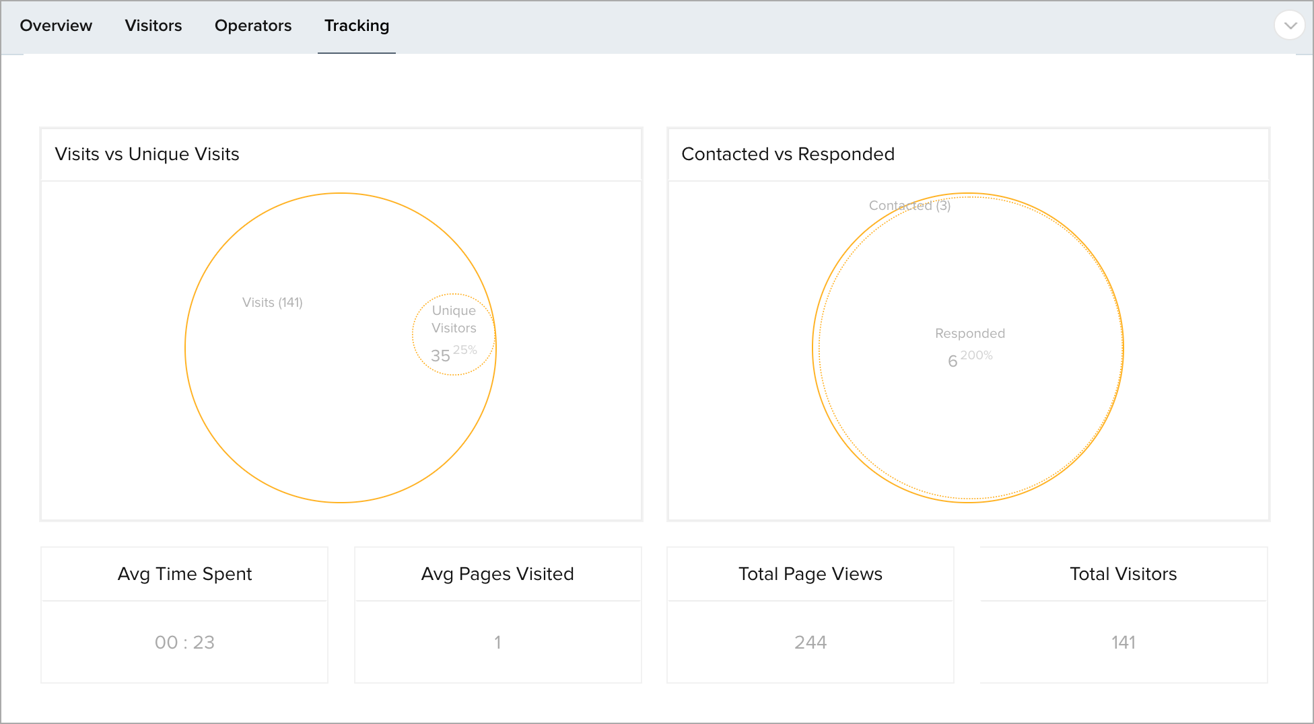Click the 141 value under Total Visitors
The width and height of the screenshot is (1314, 724).
click(1123, 643)
